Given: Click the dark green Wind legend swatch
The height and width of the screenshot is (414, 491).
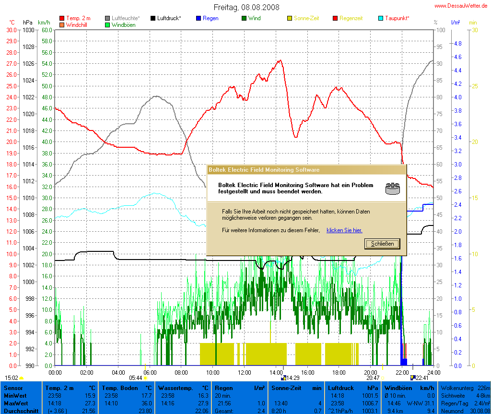Looking at the screenshot, I should click(244, 18).
